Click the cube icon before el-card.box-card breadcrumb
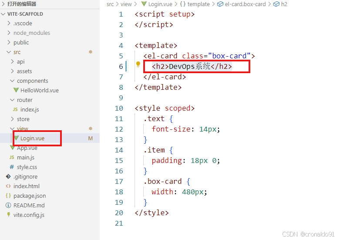The height and width of the screenshot is (240, 340). pyautogui.click(x=220, y=4)
